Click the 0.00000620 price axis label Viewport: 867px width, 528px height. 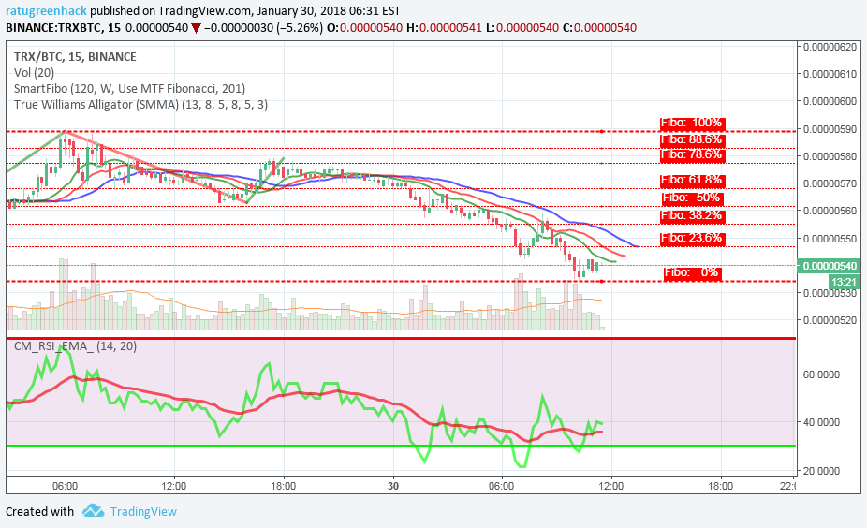830,47
